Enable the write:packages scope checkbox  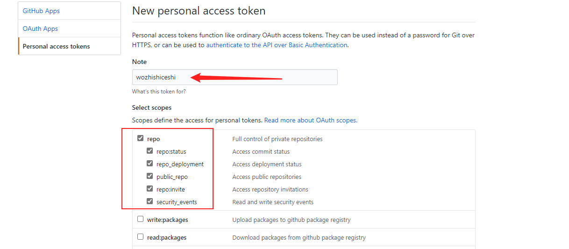140,219
